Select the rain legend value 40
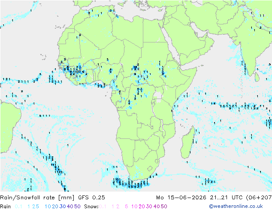Image resolution: width=272 pixels, height=210 pixels. pyautogui.click(x=70, y=207)
